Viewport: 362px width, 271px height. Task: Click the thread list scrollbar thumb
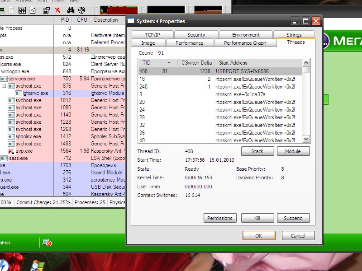[306, 70]
